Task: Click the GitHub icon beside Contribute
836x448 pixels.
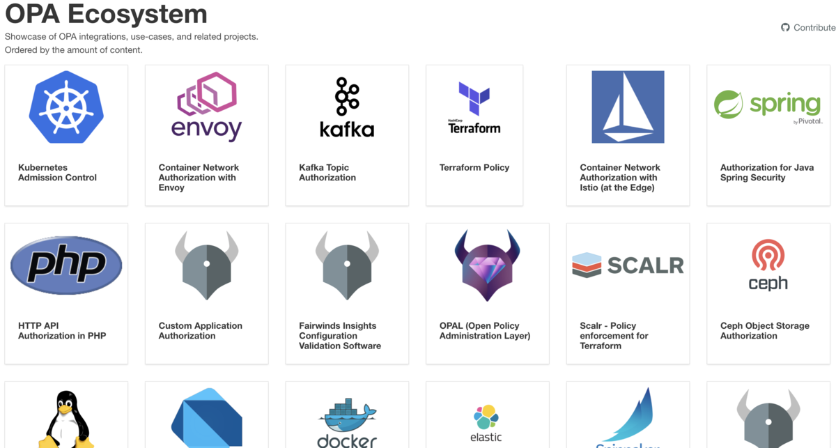Action: (786, 28)
